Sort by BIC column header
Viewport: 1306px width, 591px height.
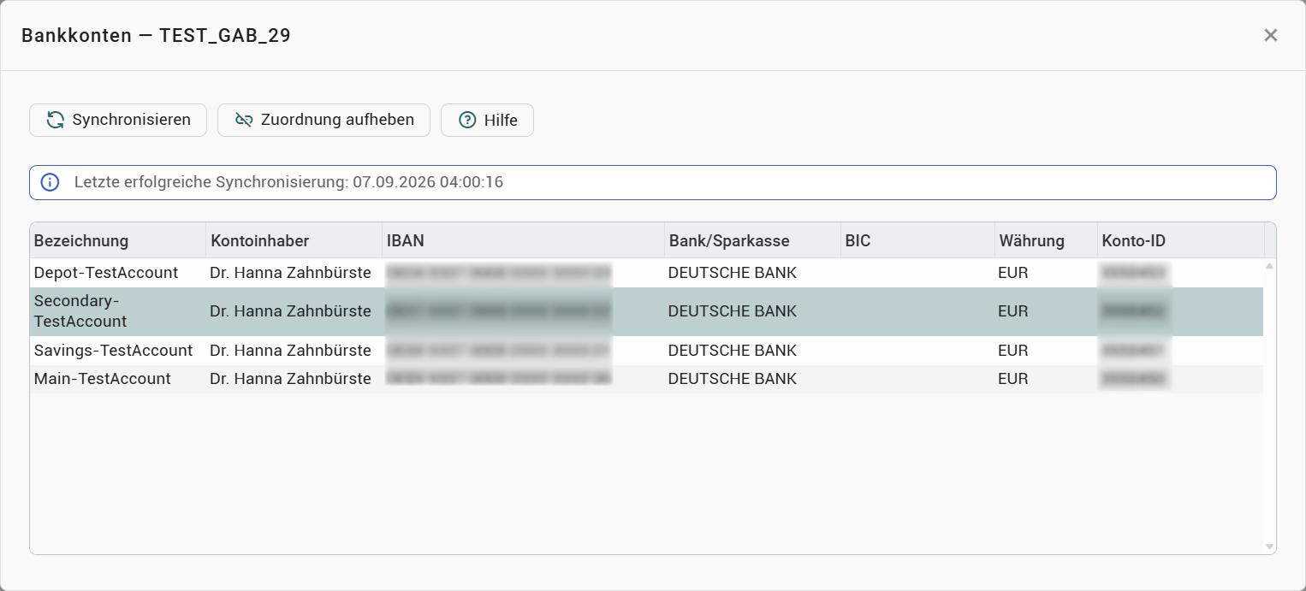pyautogui.click(x=917, y=241)
